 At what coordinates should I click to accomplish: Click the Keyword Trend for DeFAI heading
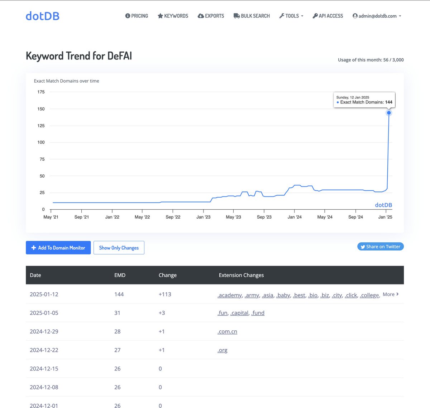[79, 56]
